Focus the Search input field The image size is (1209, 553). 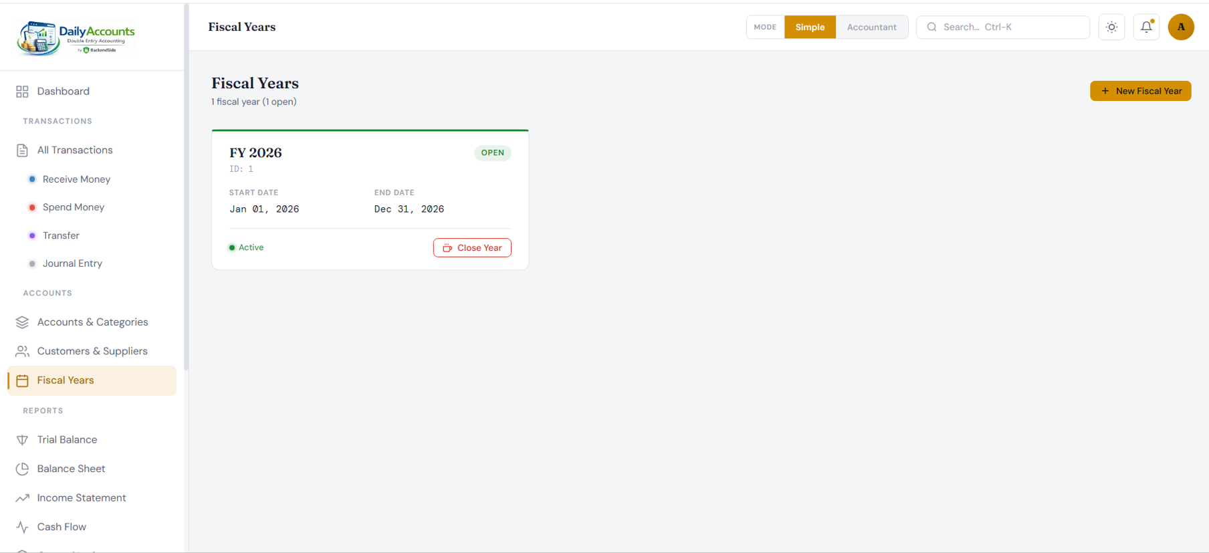(1002, 27)
